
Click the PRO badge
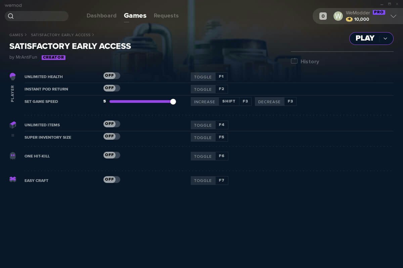click(x=379, y=12)
